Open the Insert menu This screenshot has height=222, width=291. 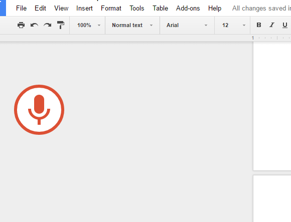coord(84,9)
